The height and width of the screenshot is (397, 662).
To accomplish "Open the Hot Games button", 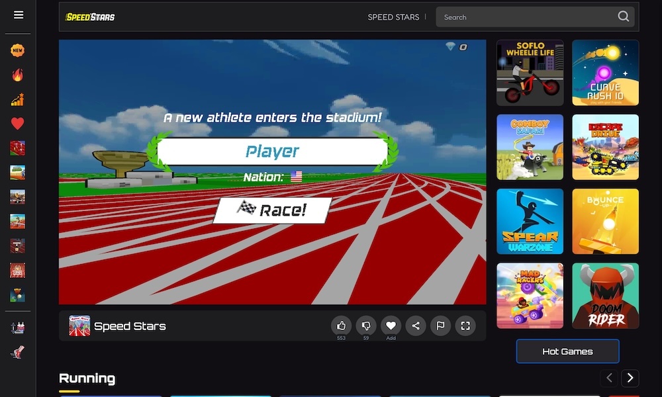I will click(x=567, y=351).
